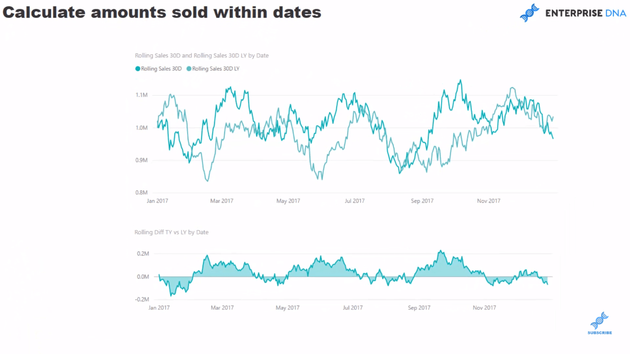Click the Jan 2017 label on bottom chart

(159, 307)
